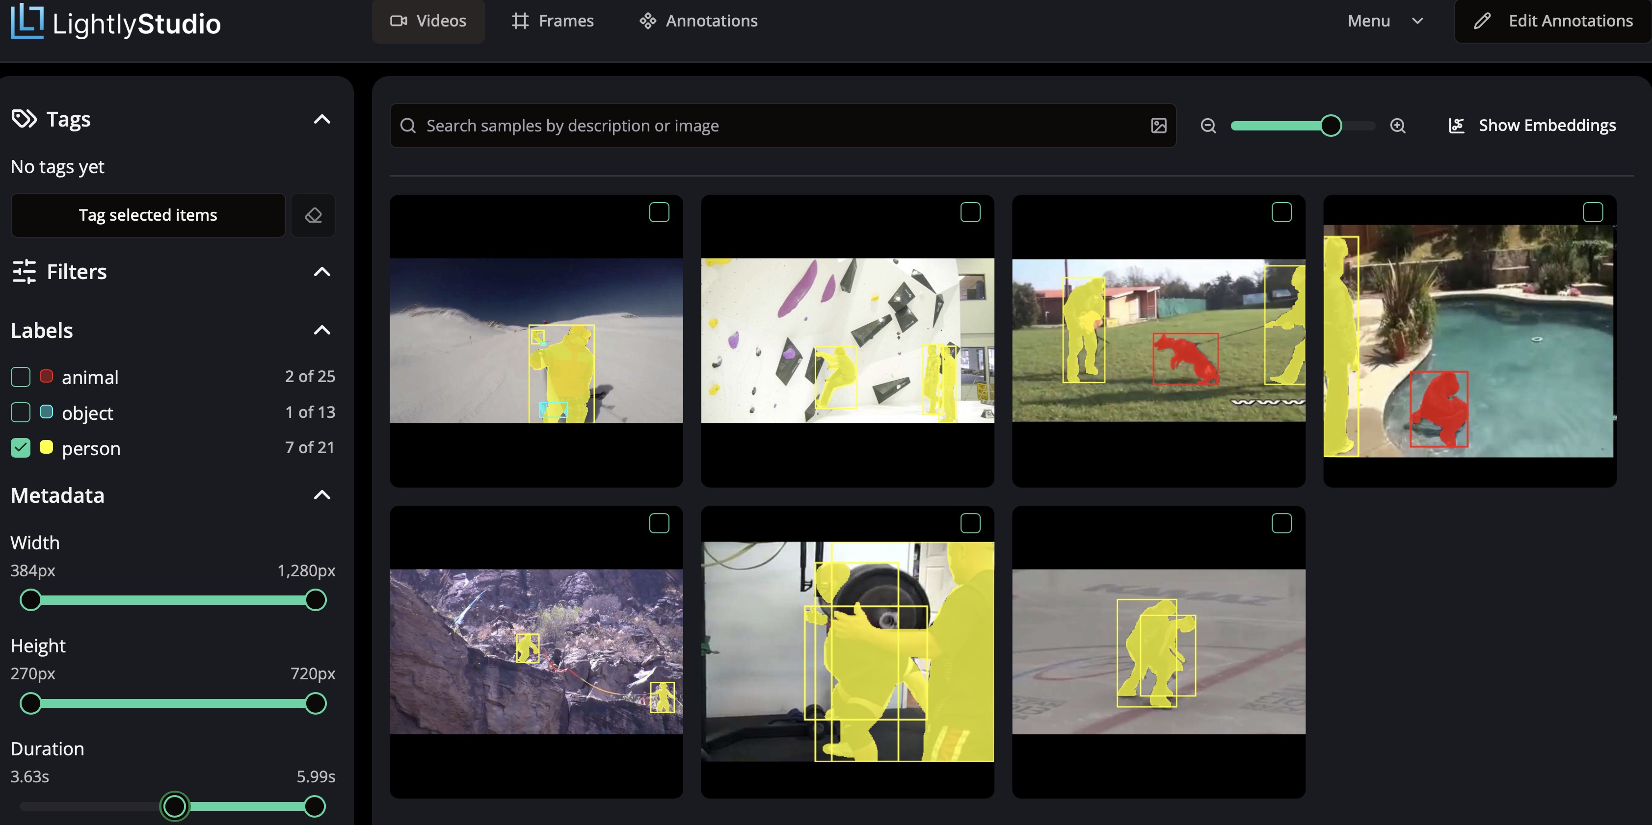This screenshot has height=825, width=1652.
Task: Click the Tags panel label icon
Action: (24, 119)
